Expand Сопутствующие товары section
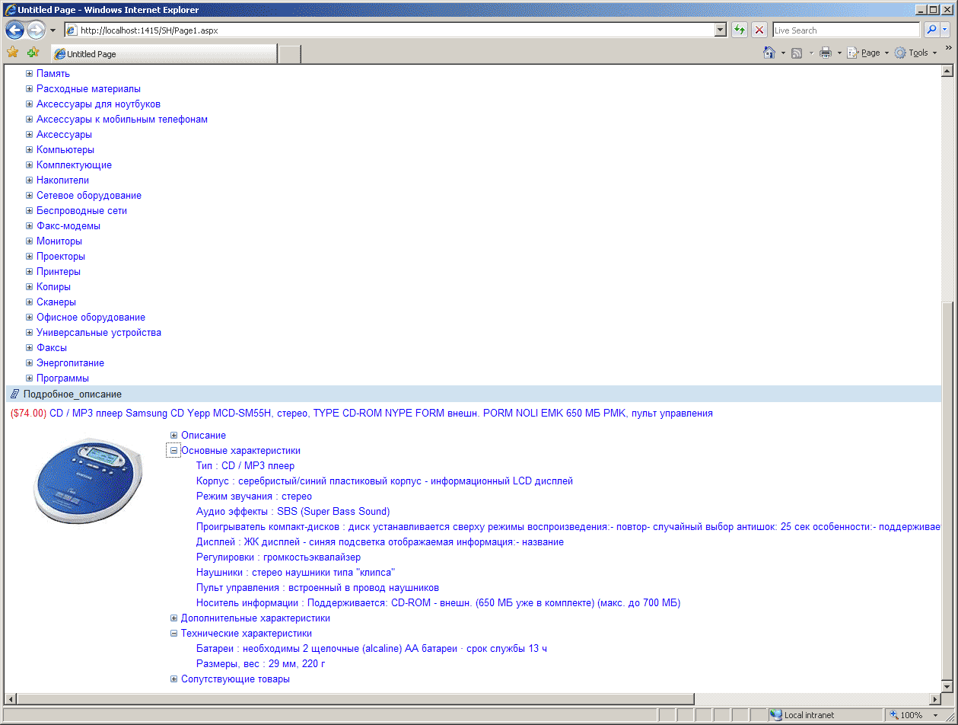The width and height of the screenshot is (958, 725). [x=173, y=679]
